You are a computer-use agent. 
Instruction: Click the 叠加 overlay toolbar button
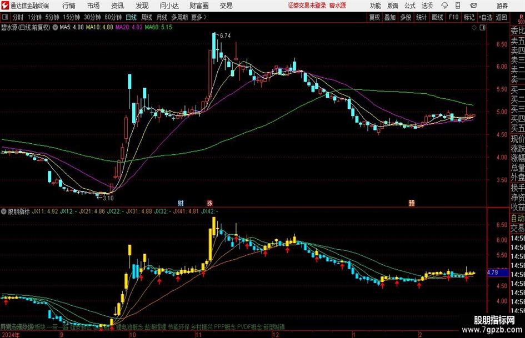(x=390, y=17)
